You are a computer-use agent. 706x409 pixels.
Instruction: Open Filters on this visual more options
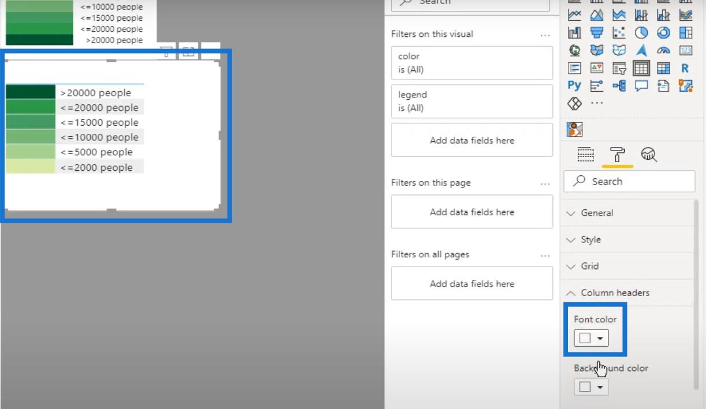[x=545, y=35]
